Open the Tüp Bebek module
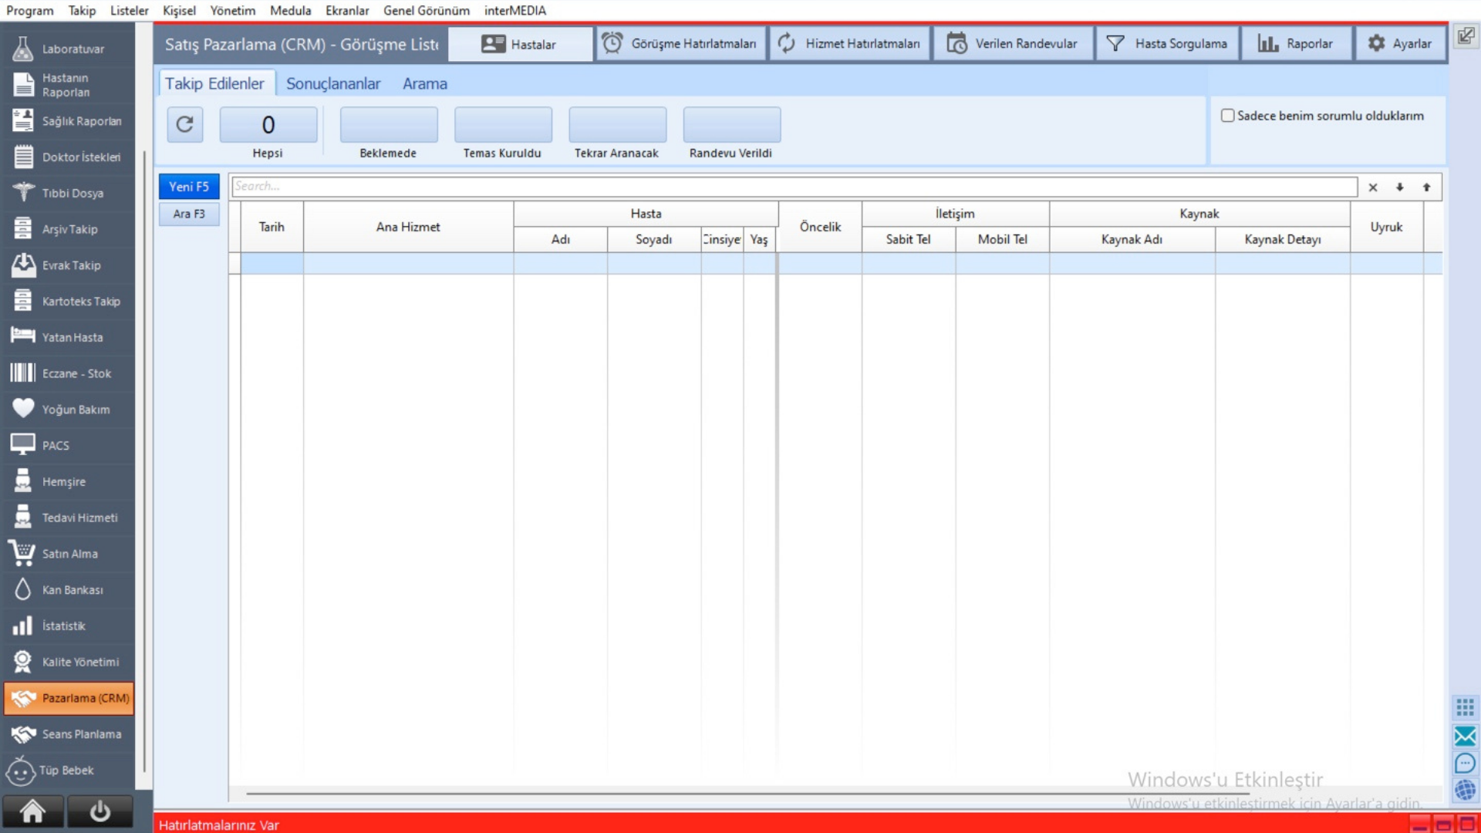The width and height of the screenshot is (1481, 833). pyautogui.click(x=68, y=770)
